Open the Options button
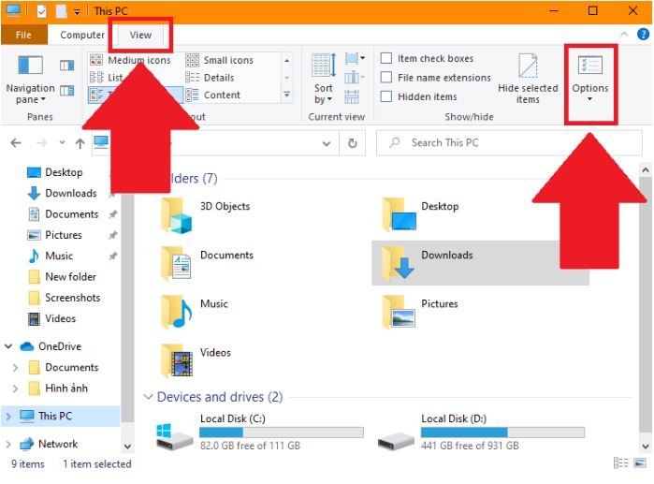Viewport: 654px width, 484px height. (x=589, y=80)
